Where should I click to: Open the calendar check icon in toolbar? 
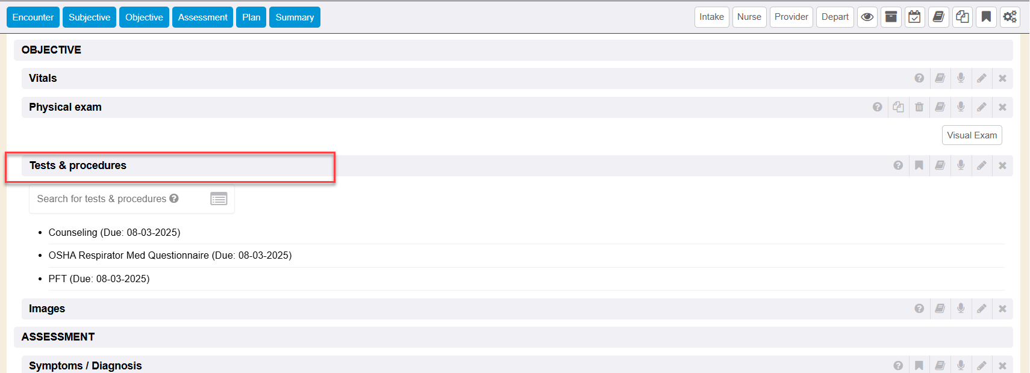[x=914, y=17]
